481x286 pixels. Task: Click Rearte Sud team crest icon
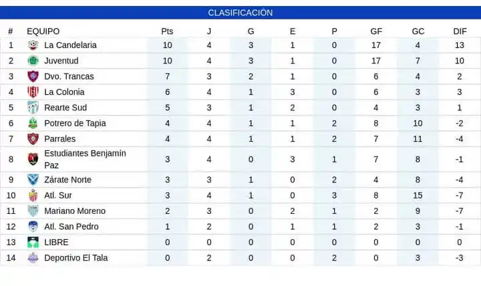pyautogui.click(x=33, y=108)
